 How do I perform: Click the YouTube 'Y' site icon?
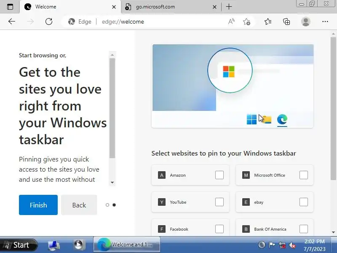(162, 202)
